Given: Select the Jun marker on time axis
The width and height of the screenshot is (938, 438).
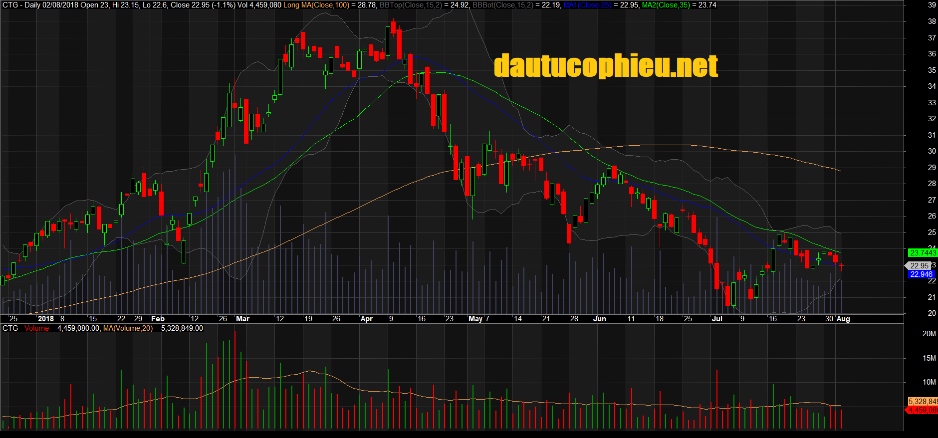Looking at the screenshot, I should point(599,319).
